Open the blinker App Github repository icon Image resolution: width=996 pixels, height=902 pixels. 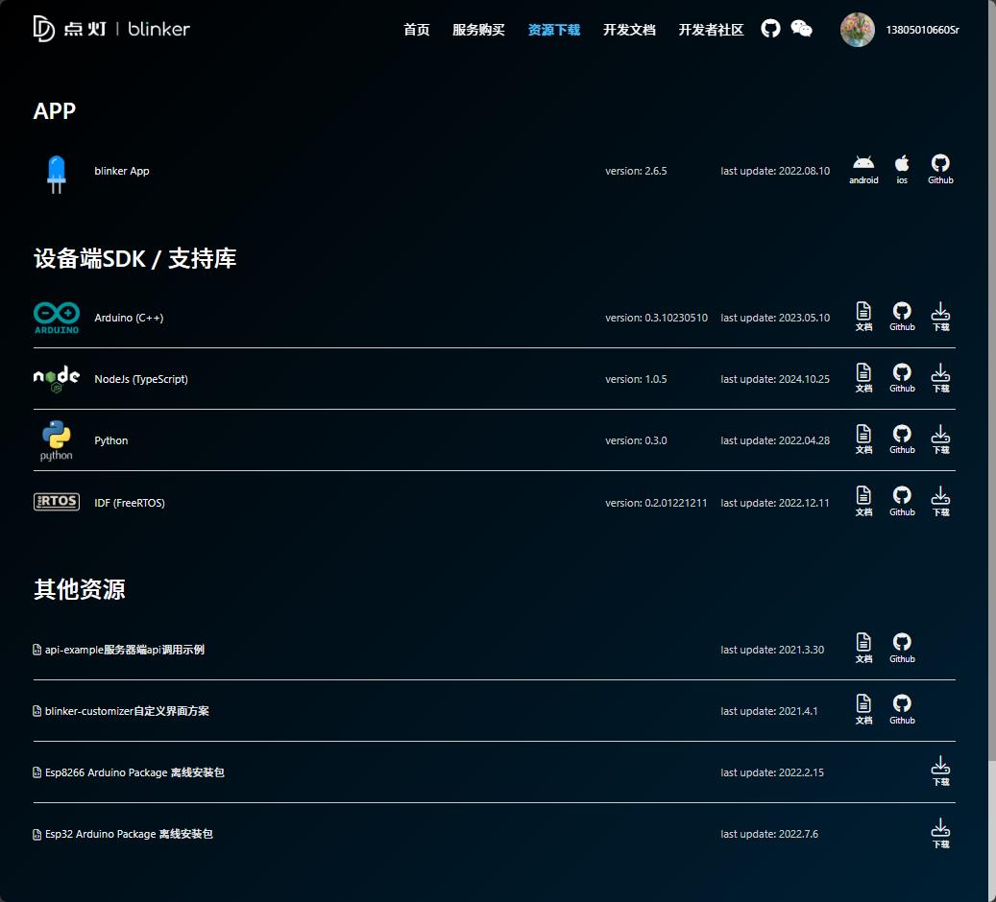pos(940,170)
